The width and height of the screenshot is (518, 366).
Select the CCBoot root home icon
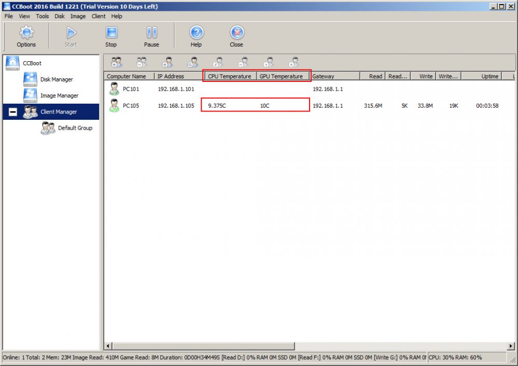pyautogui.click(x=12, y=63)
